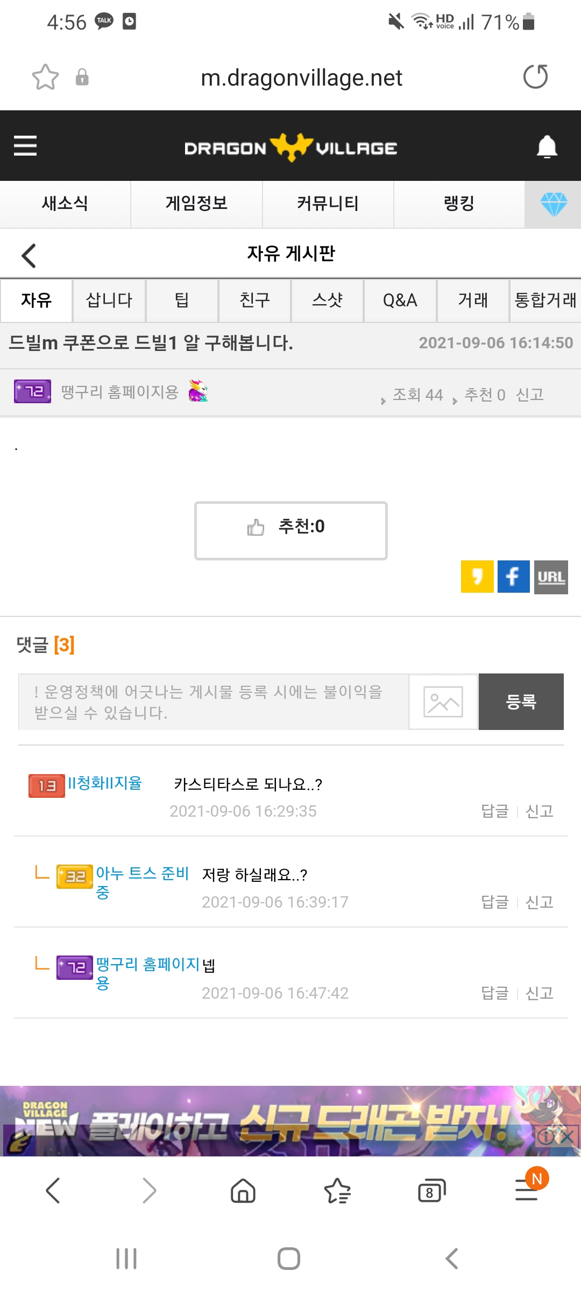Share post via KakaoTalk yellow icon
The width and height of the screenshot is (581, 1292).
(477, 577)
